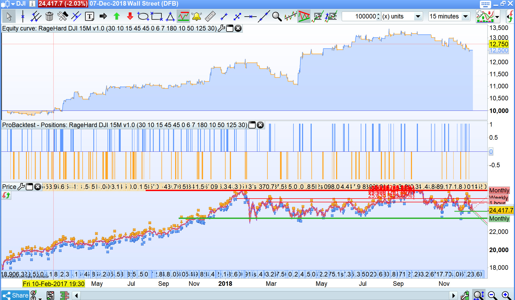Viewport: 515px width, 300px height.
Task: Select the text annotation tool
Action: point(89,17)
